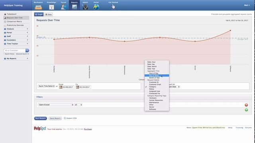Switch to the Data tab
The image size is (255, 143).
(x=49, y=14)
